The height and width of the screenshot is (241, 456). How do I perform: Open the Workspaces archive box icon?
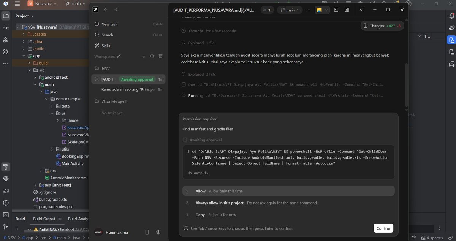pyautogui.click(x=160, y=56)
